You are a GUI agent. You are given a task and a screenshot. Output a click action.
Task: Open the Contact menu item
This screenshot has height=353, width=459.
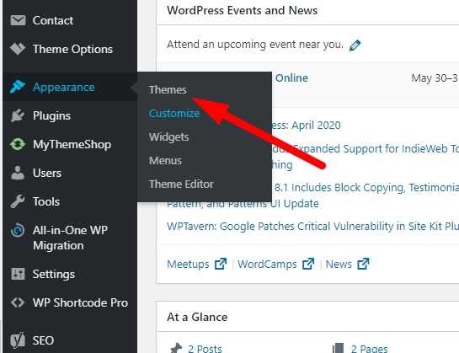(53, 20)
